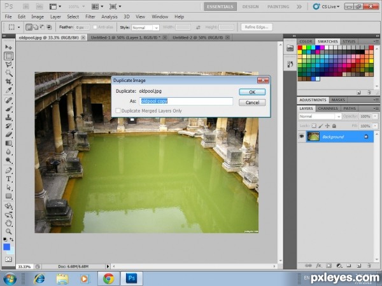The image size is (382, 286).
Task: Select the Pen tool
Action: click(8, 170)
